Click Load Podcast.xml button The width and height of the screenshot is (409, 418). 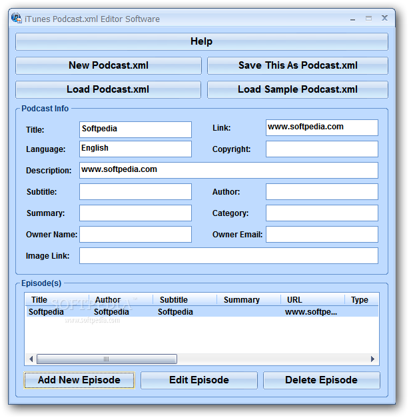108,89
